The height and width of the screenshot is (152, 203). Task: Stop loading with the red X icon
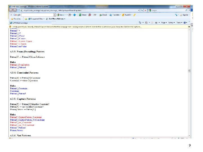(145, 10)
